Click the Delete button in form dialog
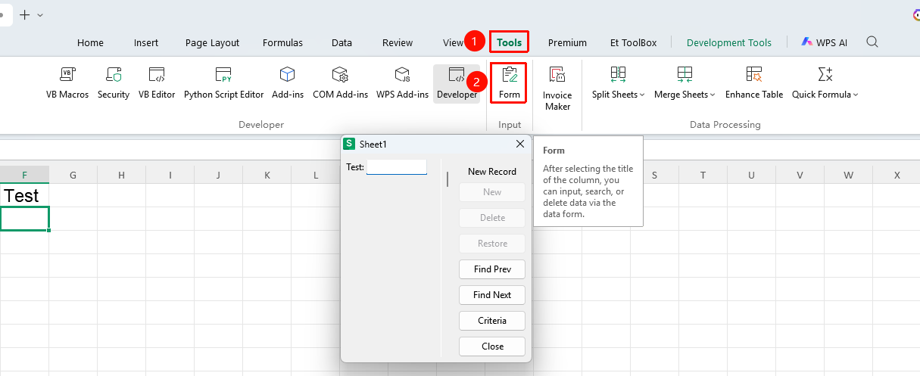Image resolution: width=920 pixels, height=376 pixels. point(492,218)
